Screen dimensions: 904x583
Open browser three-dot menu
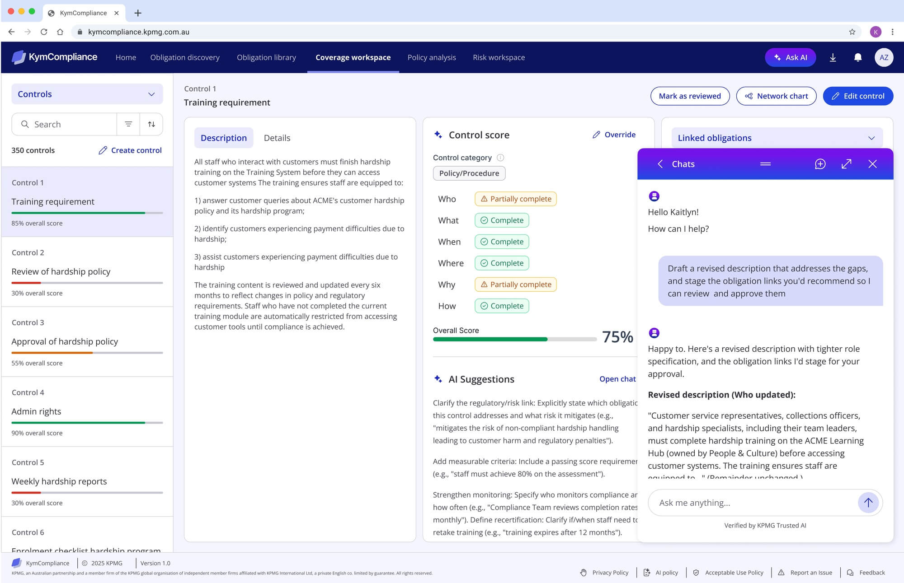[x=892, y=32]
